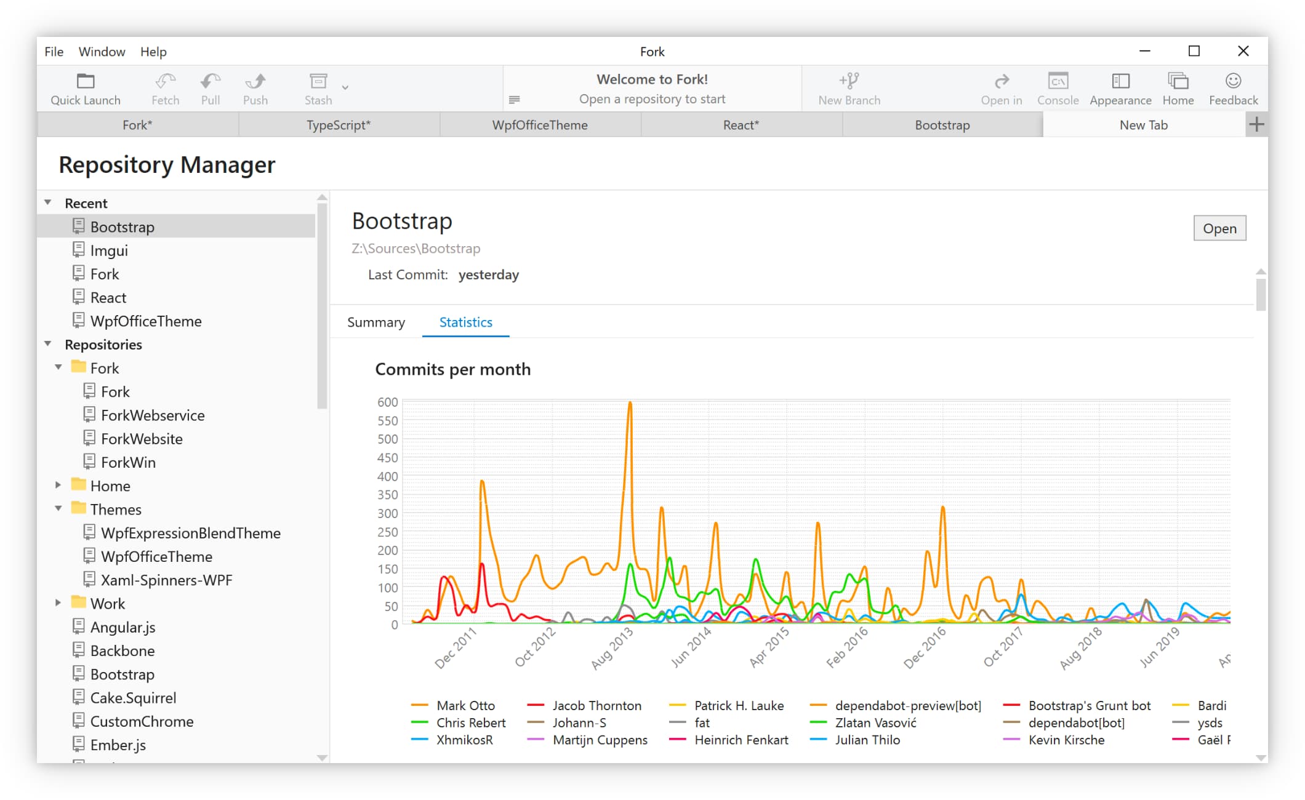
Task: Expand the Work folder
Action: pos(58,602)
